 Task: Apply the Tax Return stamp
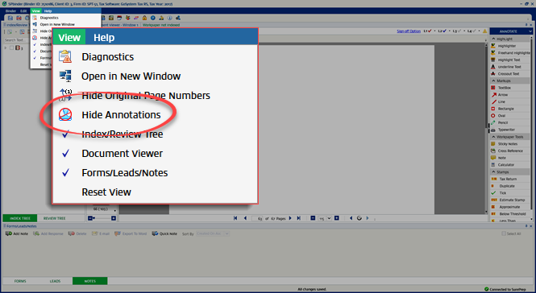click(x=509, y=179)
